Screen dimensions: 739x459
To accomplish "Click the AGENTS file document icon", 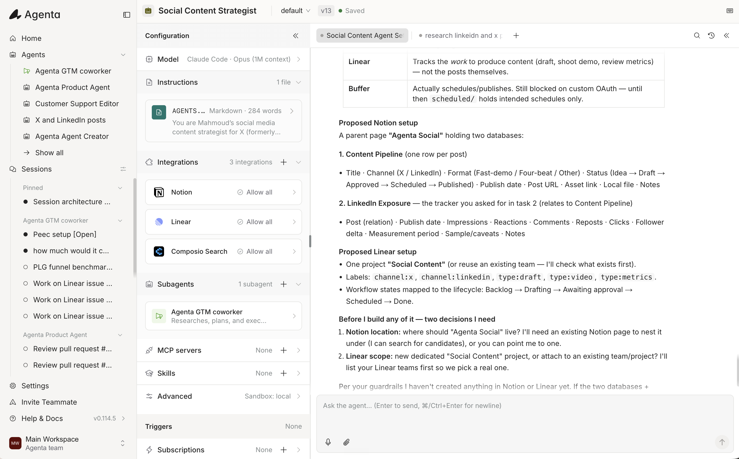I will (x=159, y=112).
